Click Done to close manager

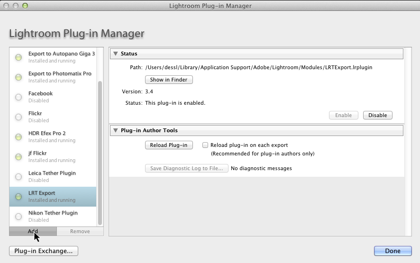pos(393,251)
